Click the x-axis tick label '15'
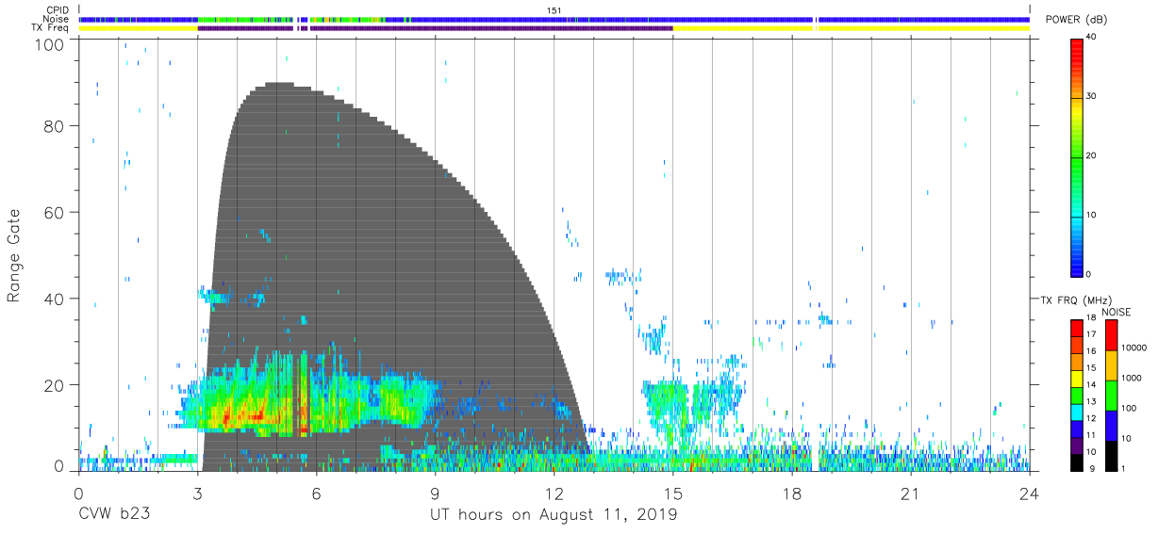Screen dimensions: 1158x534 point(673,493)
